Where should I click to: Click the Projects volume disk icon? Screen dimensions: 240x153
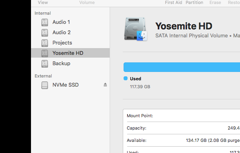45,43
